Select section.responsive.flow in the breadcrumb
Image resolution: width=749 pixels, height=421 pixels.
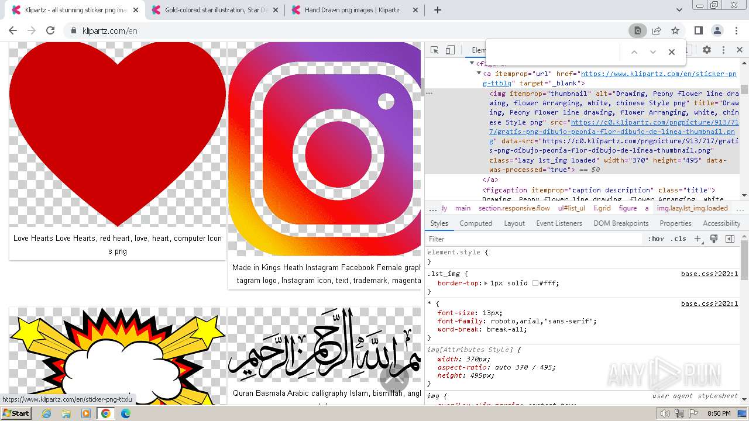point(514,208)
